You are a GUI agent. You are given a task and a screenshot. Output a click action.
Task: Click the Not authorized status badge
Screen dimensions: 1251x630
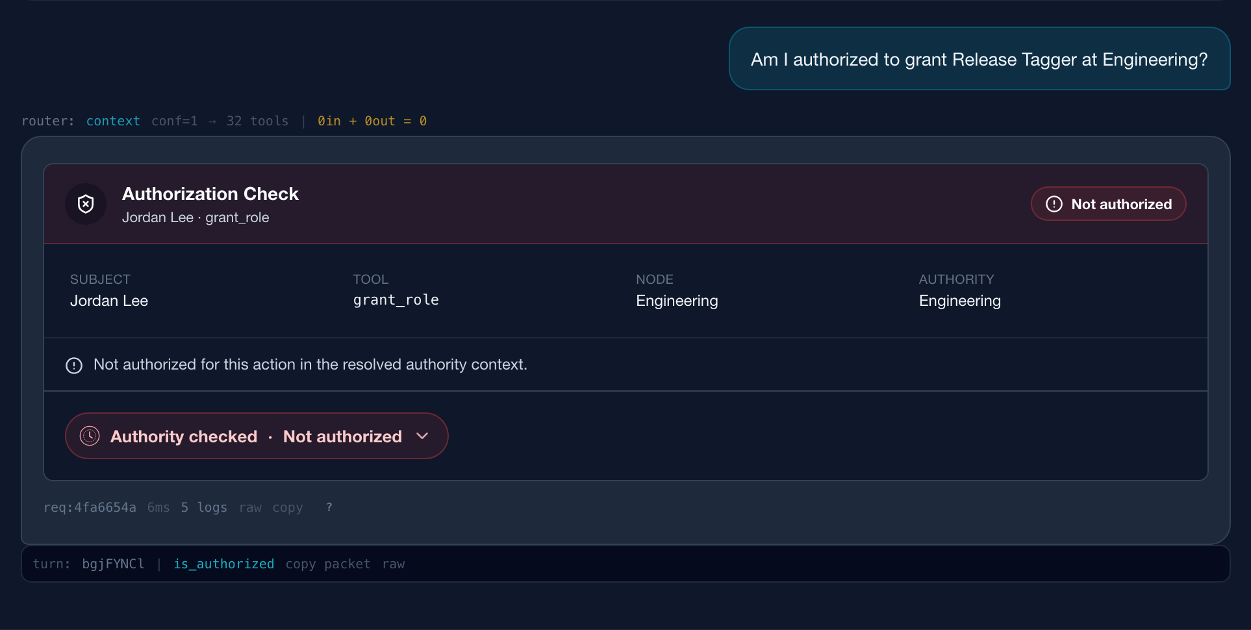pos(1108,204)
